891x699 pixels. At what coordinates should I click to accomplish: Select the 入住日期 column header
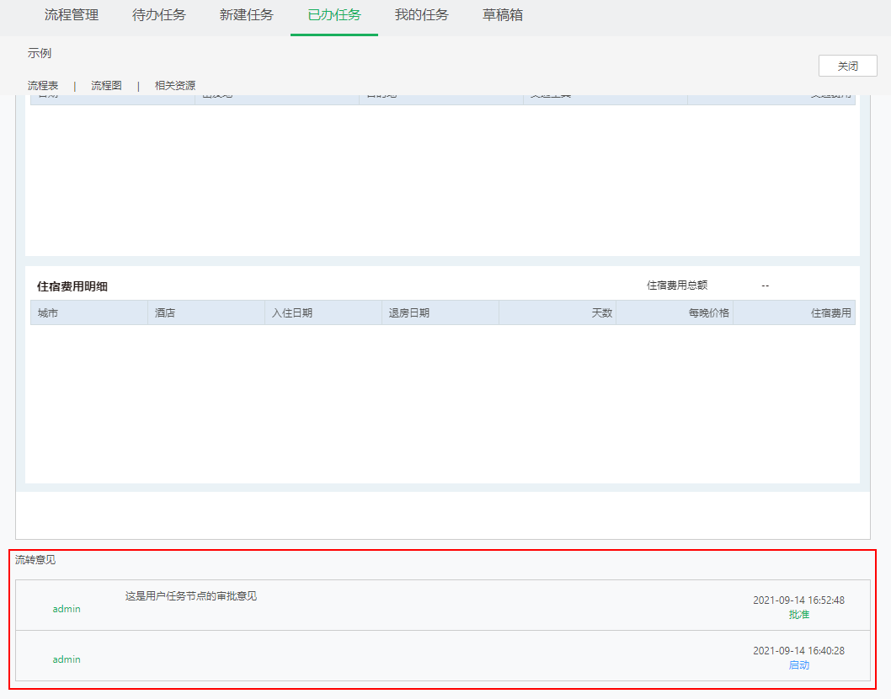pos(291,312)
